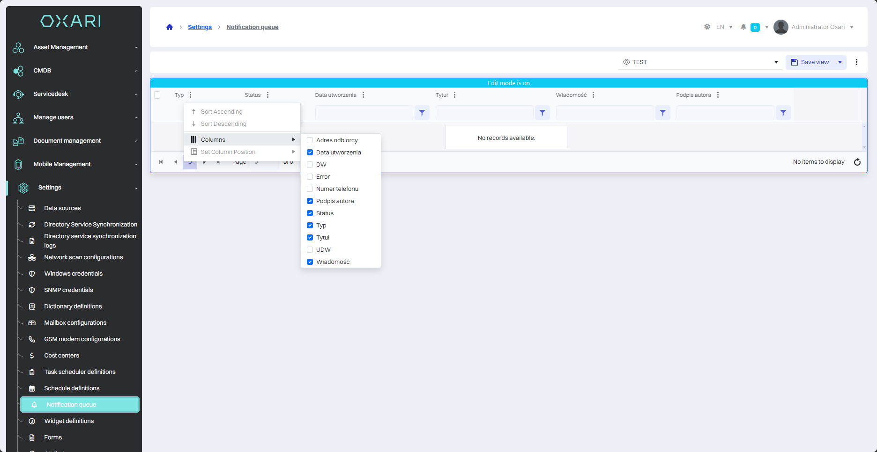Expand the Asset Management sidebar section

point(75,47)
